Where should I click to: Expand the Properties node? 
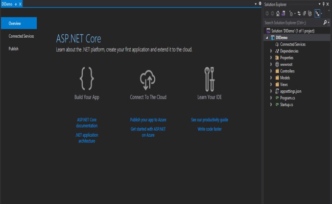click(x=271, y=58)
